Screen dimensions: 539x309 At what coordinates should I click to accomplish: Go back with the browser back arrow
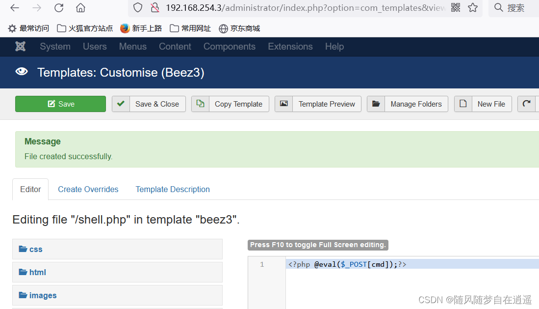[x=14, y=7]
